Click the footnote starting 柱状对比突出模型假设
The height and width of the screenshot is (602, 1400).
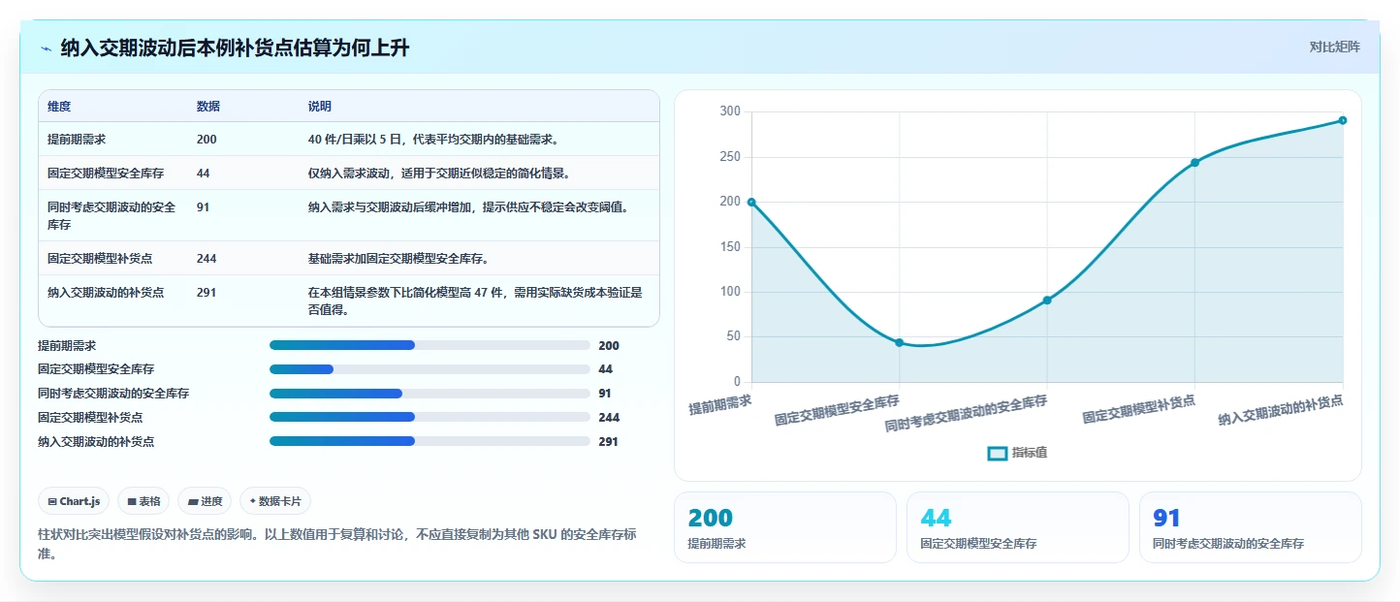pos(337,544)
